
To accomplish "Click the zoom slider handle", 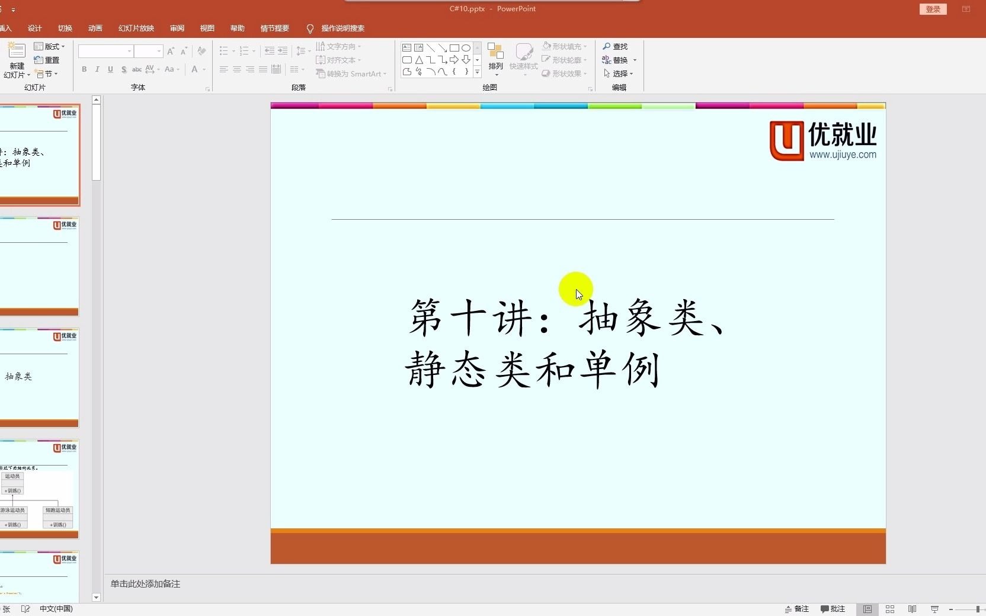I will coord(978,609).
